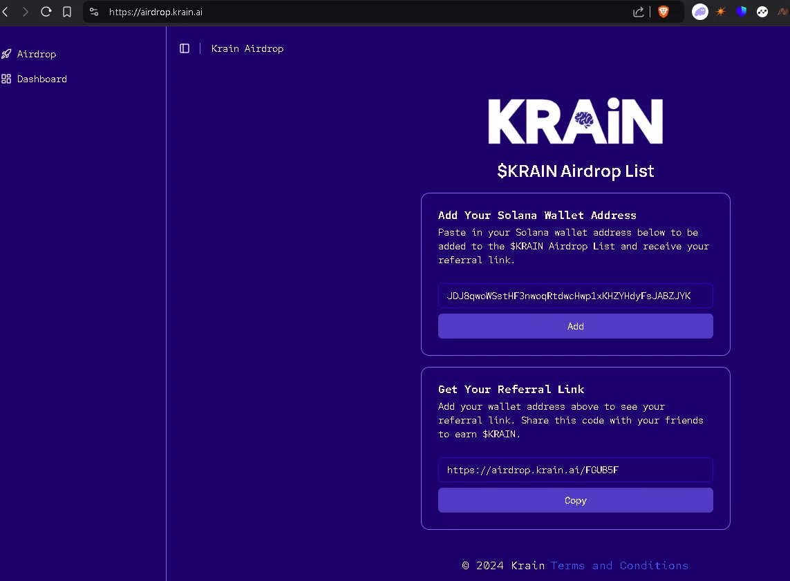Open the blue shield extension icon
This screenshot has height=581, width=790.
[x=741, y=12]
